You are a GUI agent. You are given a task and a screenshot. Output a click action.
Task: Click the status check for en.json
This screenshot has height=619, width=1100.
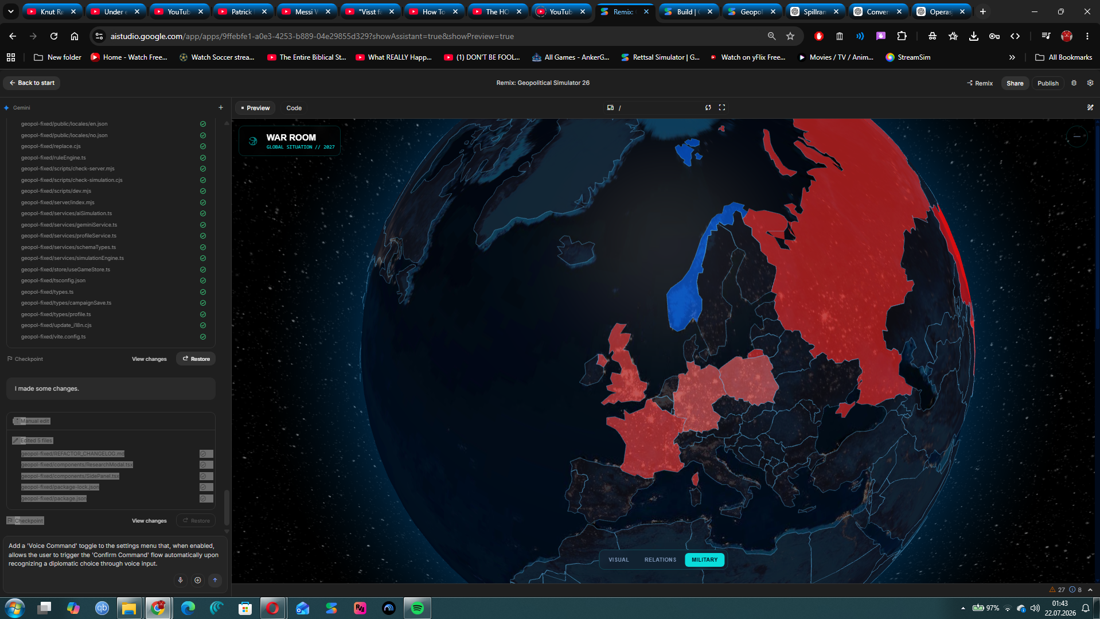click(x=203, y=124)
